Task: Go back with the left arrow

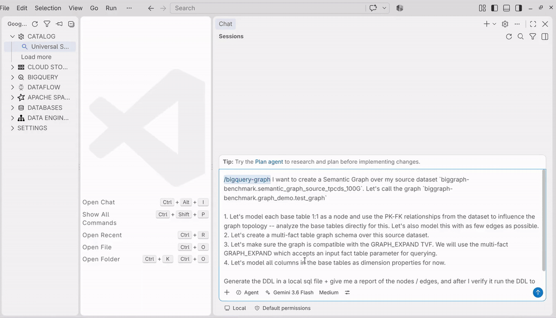Action: [151, 8]
